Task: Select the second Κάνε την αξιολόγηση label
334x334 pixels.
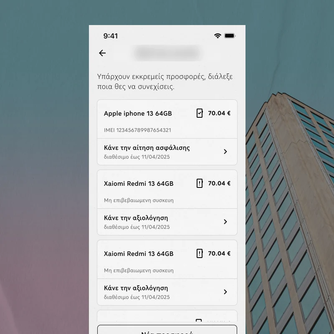Action: tap(136, 288)
